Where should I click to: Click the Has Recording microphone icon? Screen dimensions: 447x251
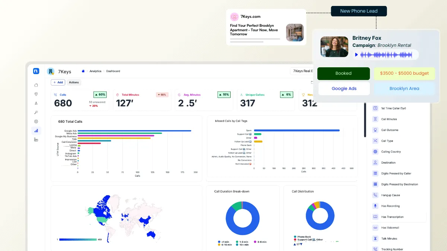(x=375, y=206)
